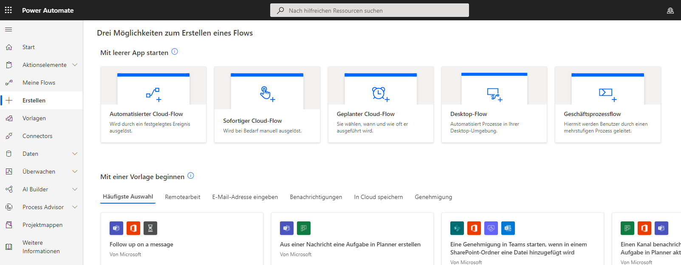Expand the AI Builder chevron

coord(75,189)
